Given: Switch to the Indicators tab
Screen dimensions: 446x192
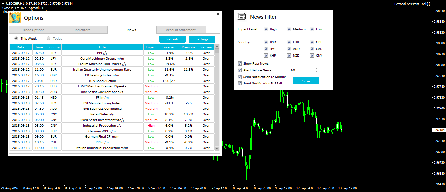Looking at the screenshot, I should coord(82,30).
